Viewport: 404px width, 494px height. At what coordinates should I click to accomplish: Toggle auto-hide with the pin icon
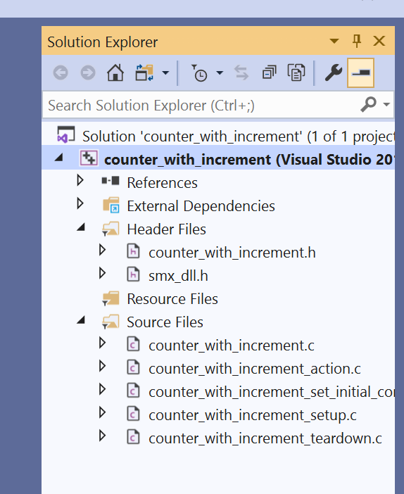357,42
